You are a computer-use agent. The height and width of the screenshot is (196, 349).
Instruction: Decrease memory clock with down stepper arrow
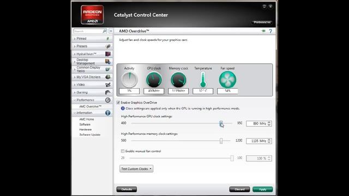pos(269,142)
